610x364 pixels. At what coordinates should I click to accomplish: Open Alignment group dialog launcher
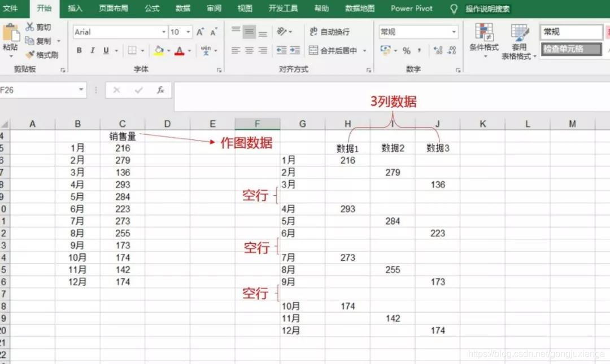point(368,70)
